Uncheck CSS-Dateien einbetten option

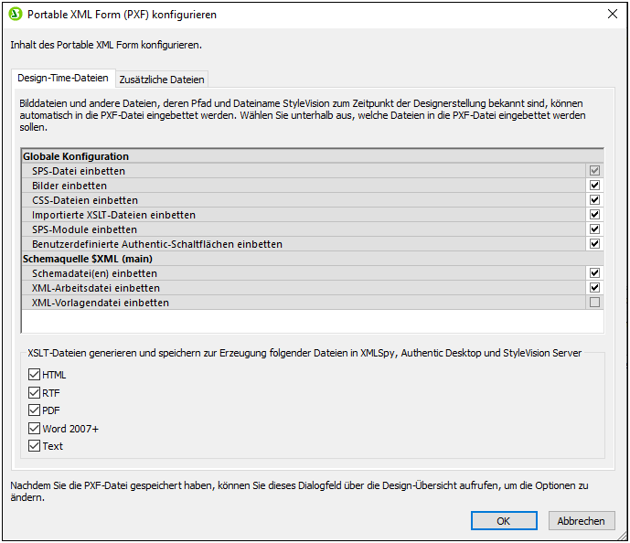tap(594, 200)
